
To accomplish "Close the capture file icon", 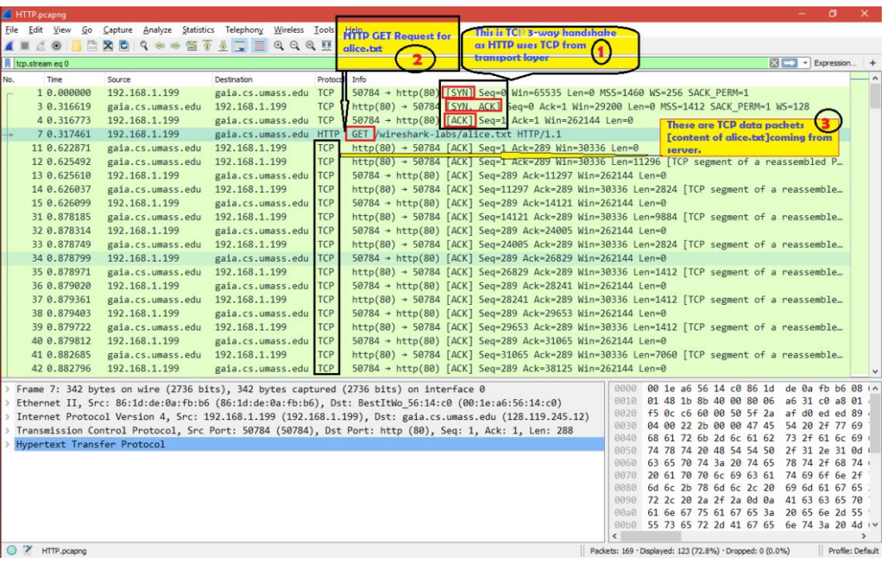I will (108, 46).
